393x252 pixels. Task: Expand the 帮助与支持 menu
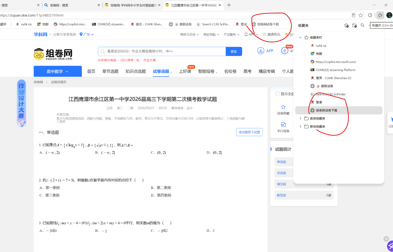(190, 34)
